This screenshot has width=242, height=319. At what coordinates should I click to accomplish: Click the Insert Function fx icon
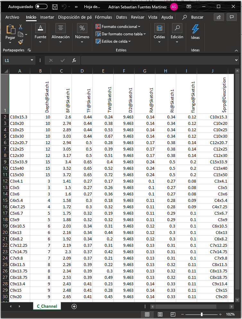pos(74,60)
